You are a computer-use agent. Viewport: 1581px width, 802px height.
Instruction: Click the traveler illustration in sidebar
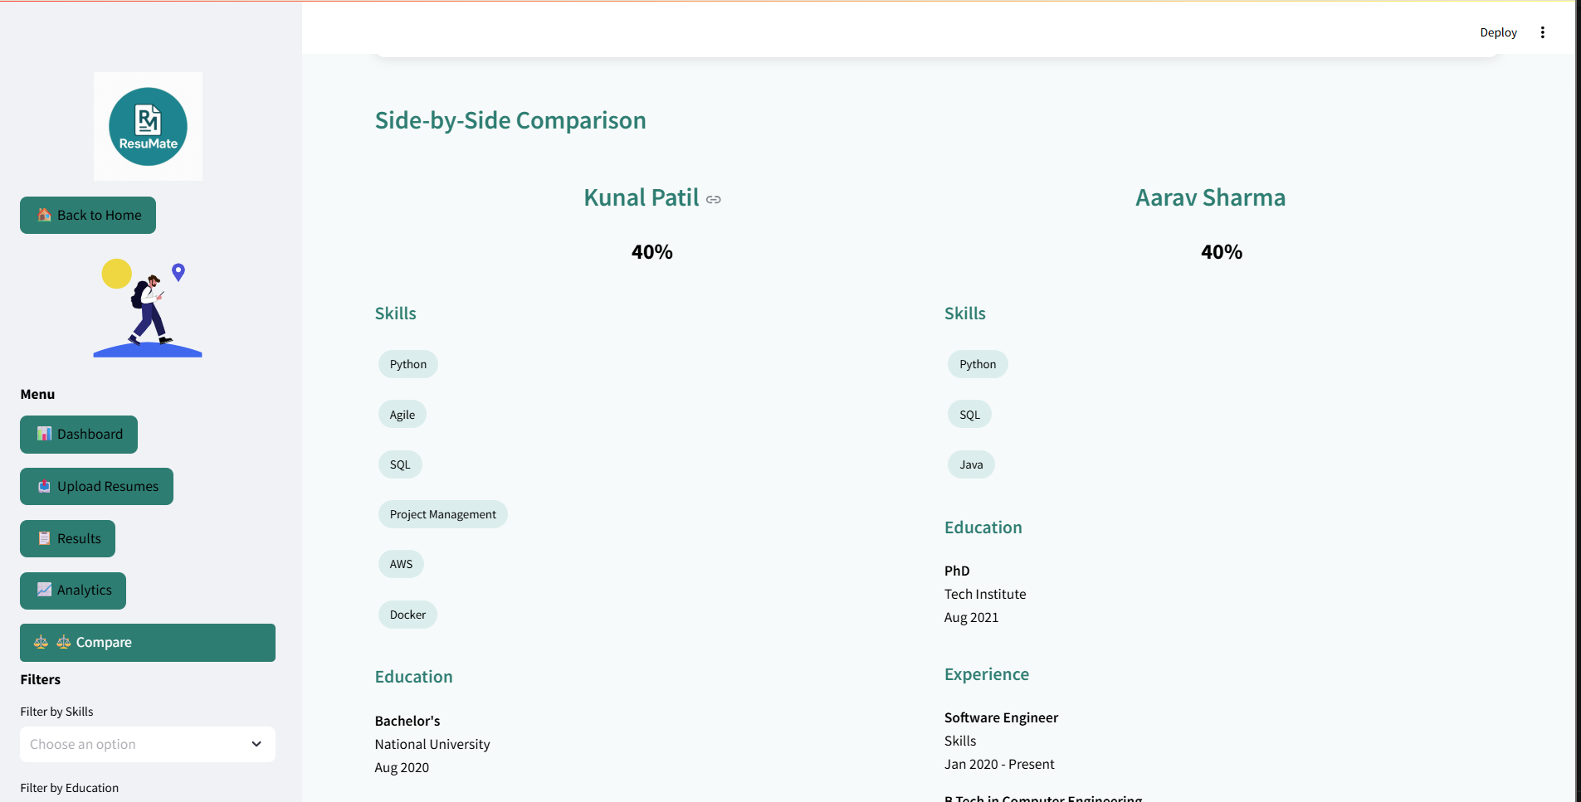(148, 309)
